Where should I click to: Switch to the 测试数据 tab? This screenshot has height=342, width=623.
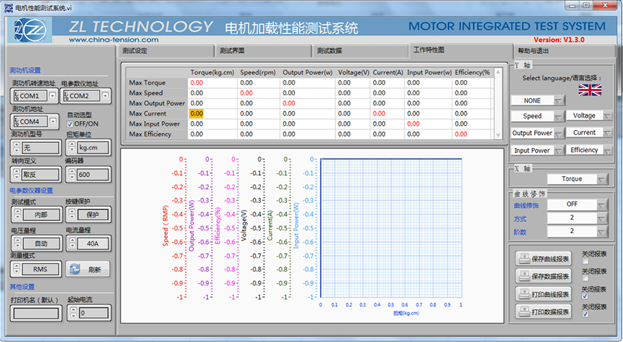coord(329,51)
